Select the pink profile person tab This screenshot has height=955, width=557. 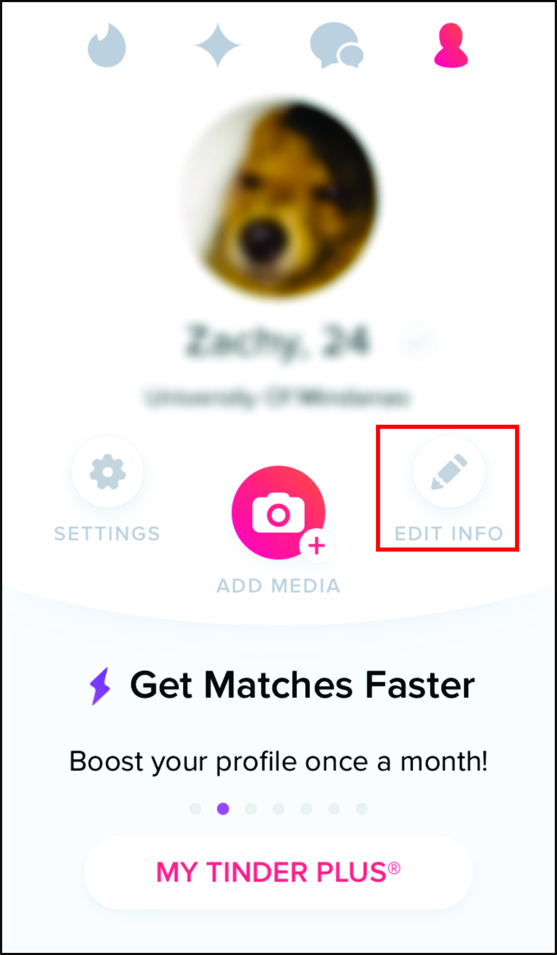pos(451,46)
